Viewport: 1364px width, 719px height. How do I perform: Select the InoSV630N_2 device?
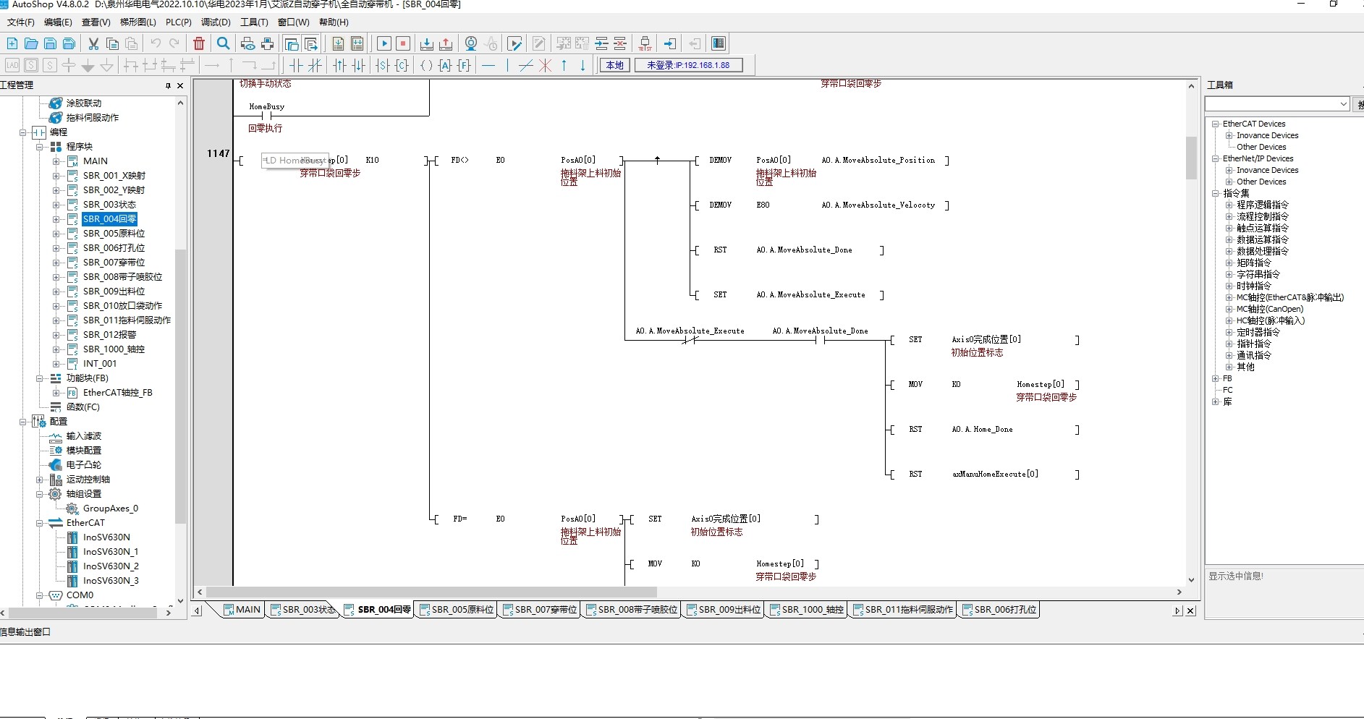pos(111,566)
